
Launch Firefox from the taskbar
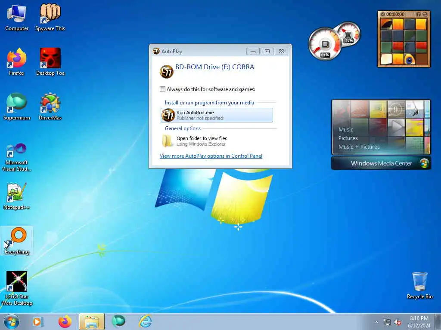pyautogui.click(x=65, y=321)
